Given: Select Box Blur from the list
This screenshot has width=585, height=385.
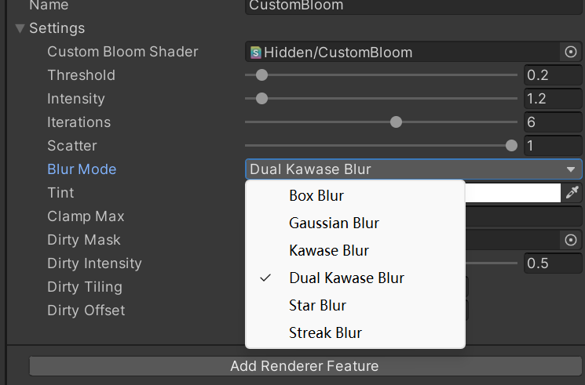Looking at the screenshot, I should (316, 195).
